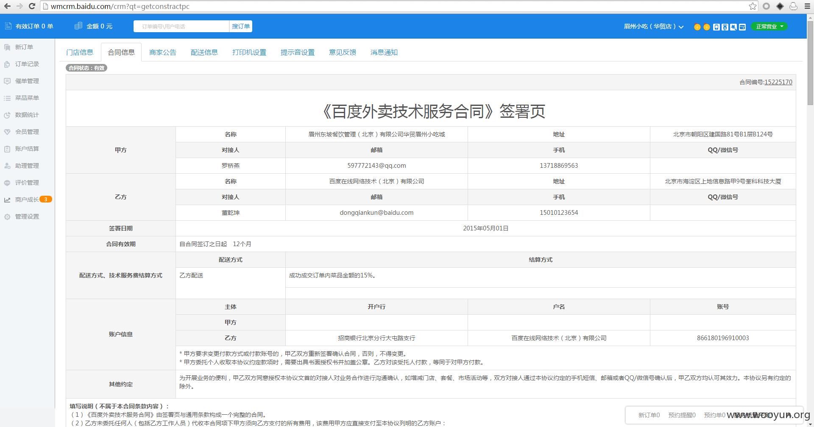This screenshot has height=427, width=814.
Task: Click the 订单记录 sidebar icon
Action: pos(7,64)
